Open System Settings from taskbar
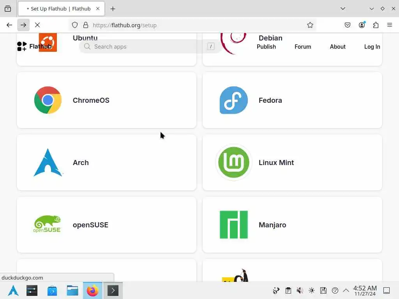Screen dimensions: 399x299 click(32, 290)
